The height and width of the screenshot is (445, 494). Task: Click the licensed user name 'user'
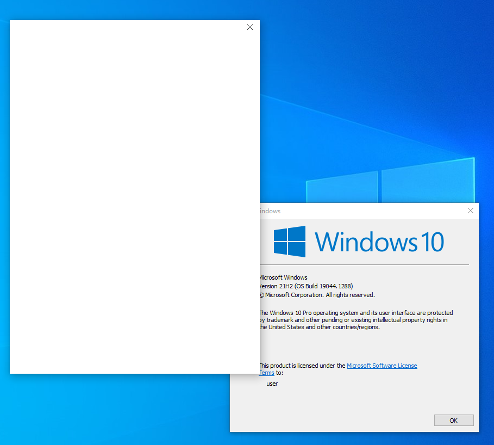tap(272, 384)
